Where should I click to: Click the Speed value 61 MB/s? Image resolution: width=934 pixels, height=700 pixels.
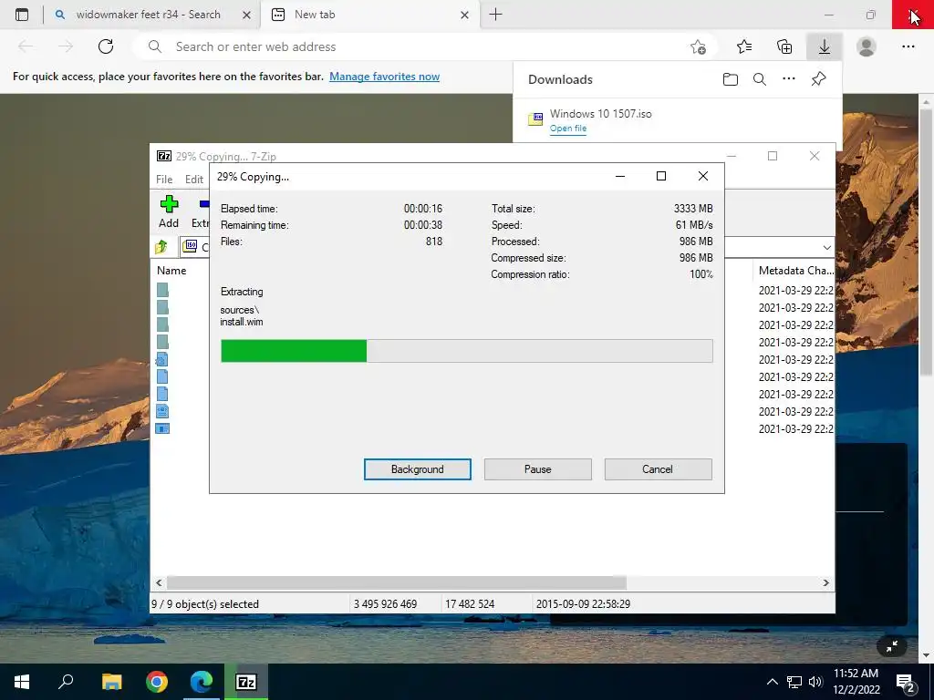coord(694,225)
